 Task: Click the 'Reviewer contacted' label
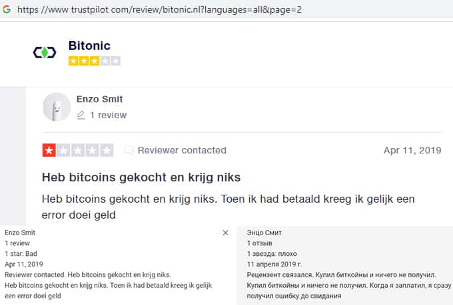click(x=182, y=150)
